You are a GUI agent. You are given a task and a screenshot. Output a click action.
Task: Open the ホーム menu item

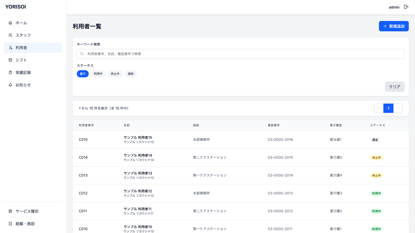click(x=33, y=23)
